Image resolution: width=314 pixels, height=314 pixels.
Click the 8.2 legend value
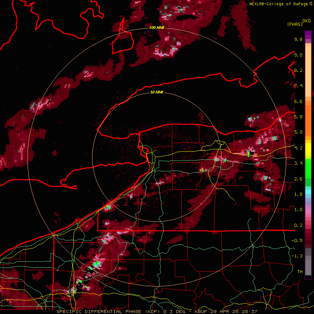click(298, 70)
